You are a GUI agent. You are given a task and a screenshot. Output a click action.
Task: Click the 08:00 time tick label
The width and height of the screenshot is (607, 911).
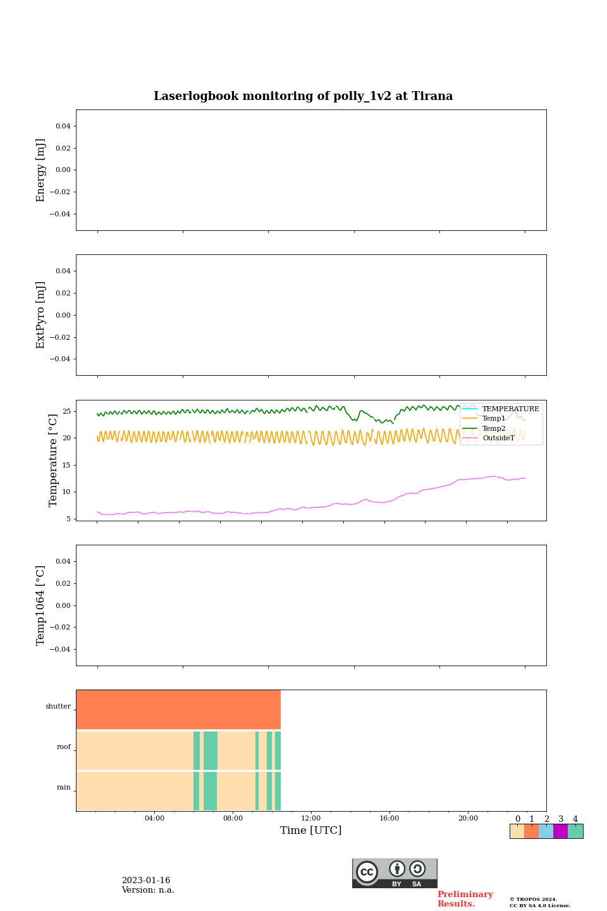(233, 819)
